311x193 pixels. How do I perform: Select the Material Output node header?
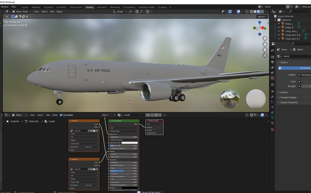(153, 121)
